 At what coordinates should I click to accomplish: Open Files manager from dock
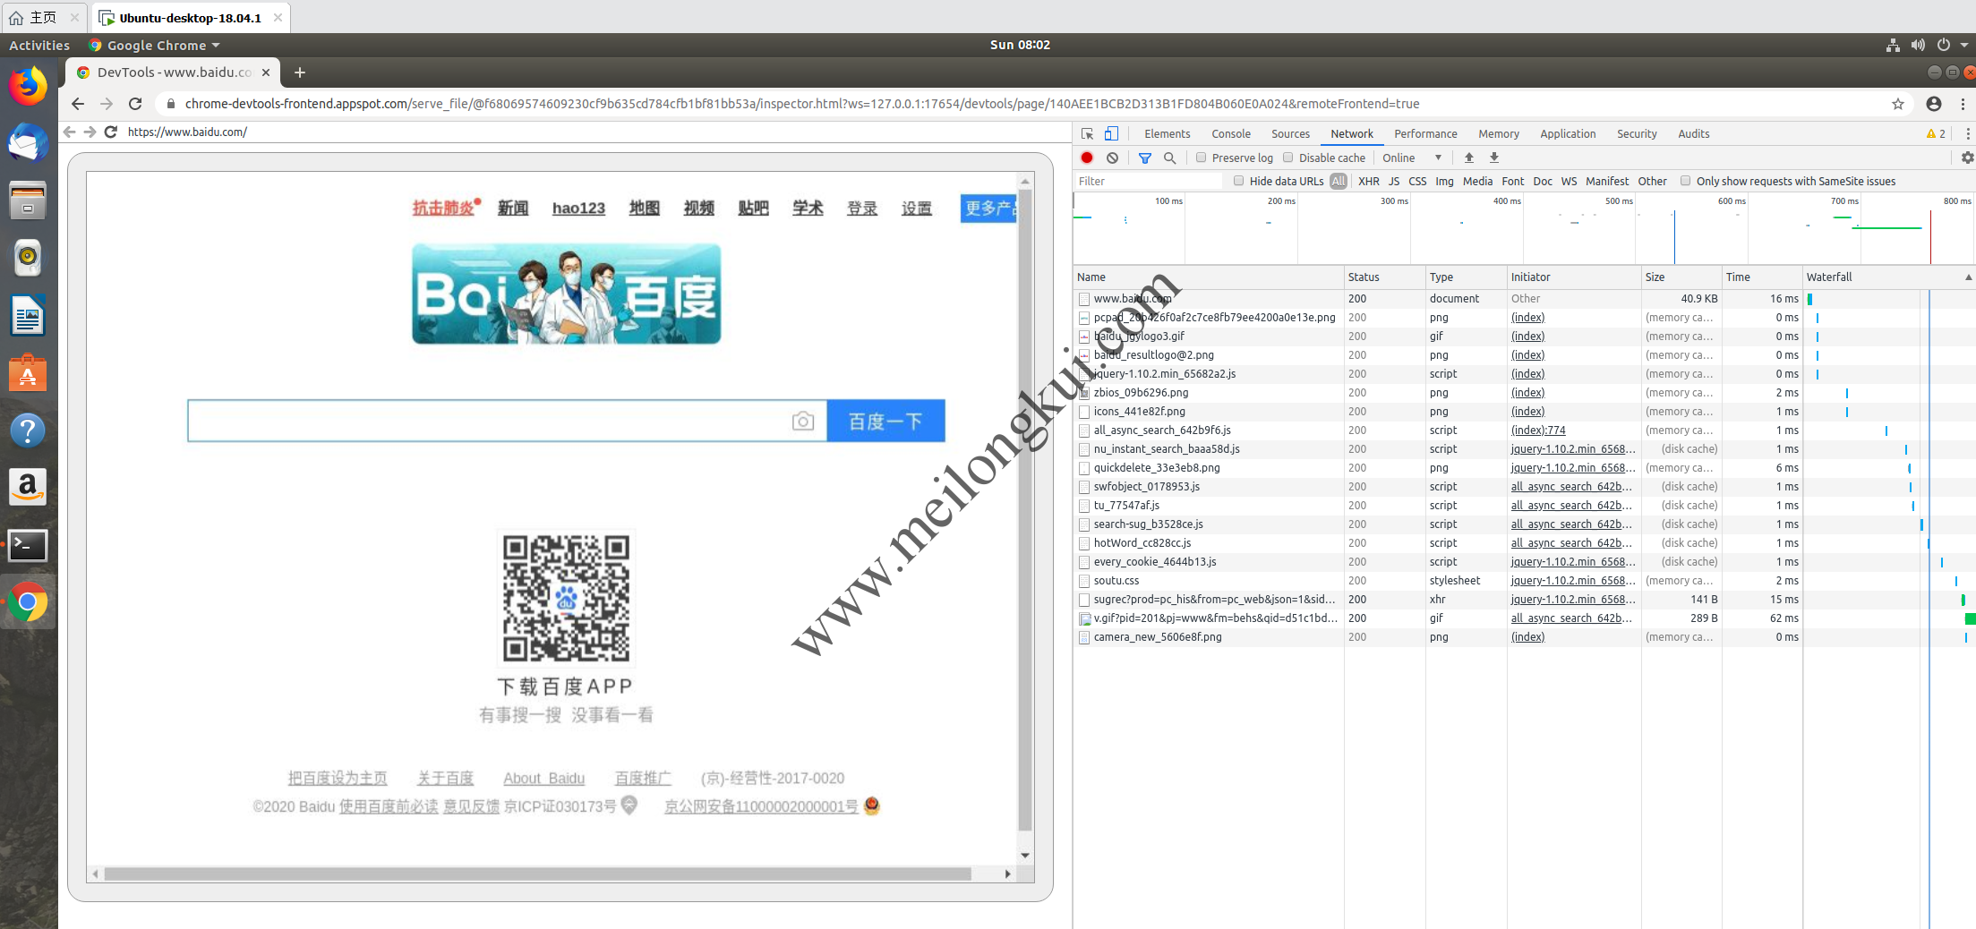[x=28, y=200]
